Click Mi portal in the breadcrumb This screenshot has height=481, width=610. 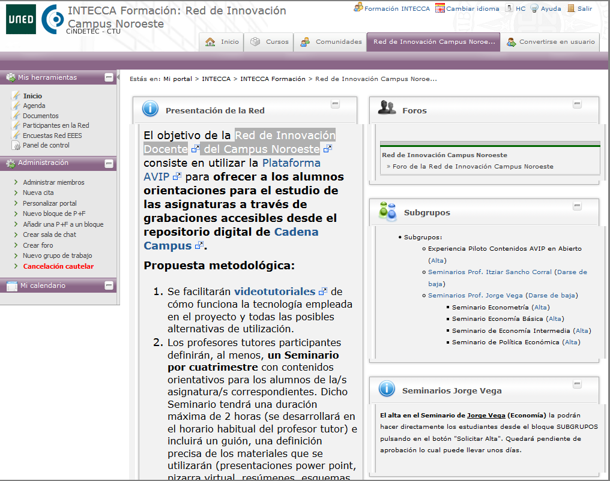(178, 79)
